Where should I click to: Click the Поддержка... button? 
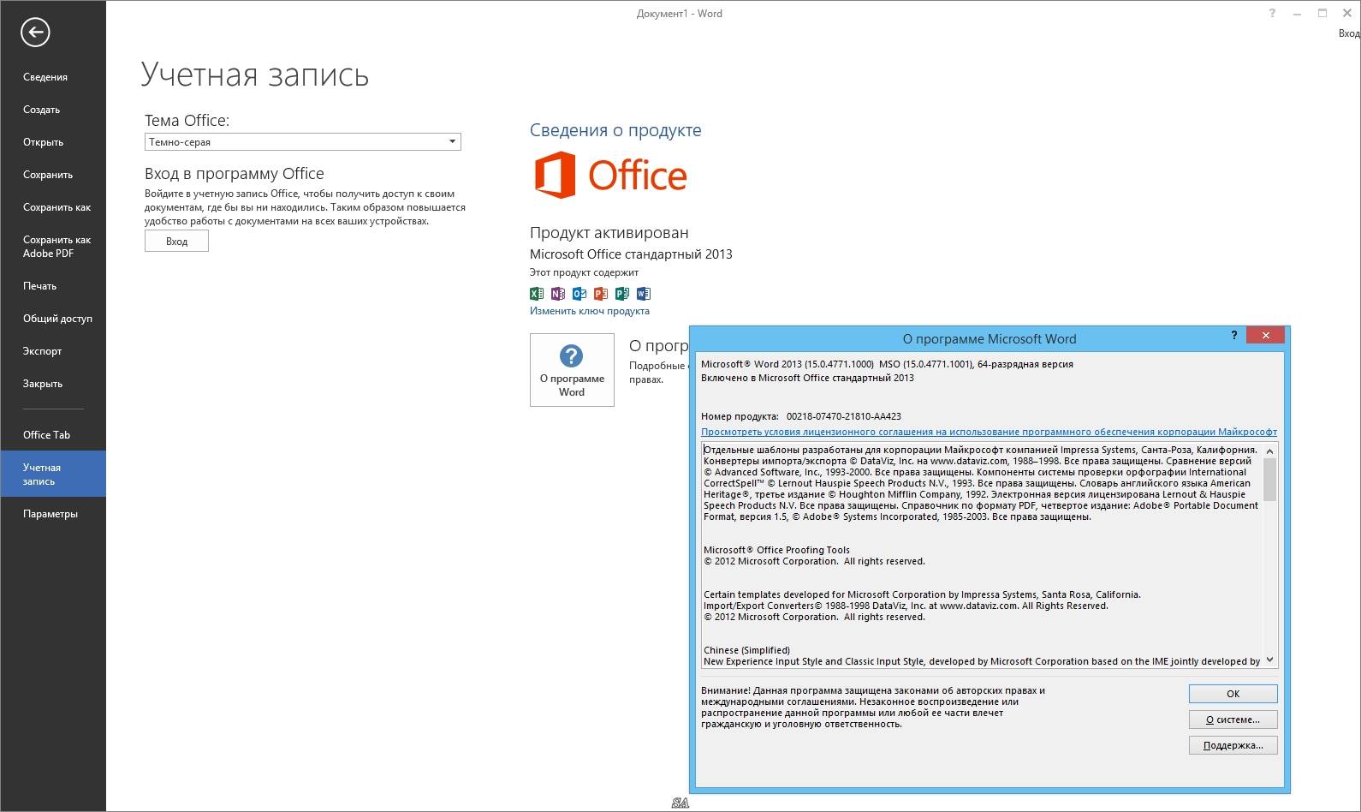[x=1233, y=745]
